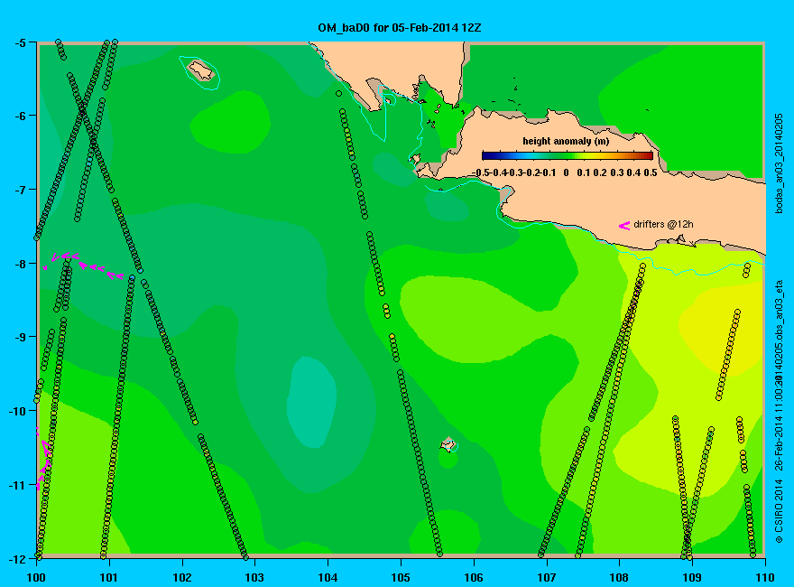Click the y-axis label -10
The image size is (794, 587).
click(17, 411)
